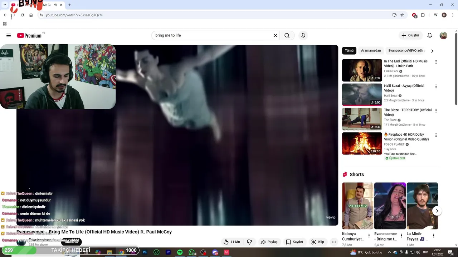The image size is (458, 257).
Task: Open a new browser tab
Action: [69, 5]
